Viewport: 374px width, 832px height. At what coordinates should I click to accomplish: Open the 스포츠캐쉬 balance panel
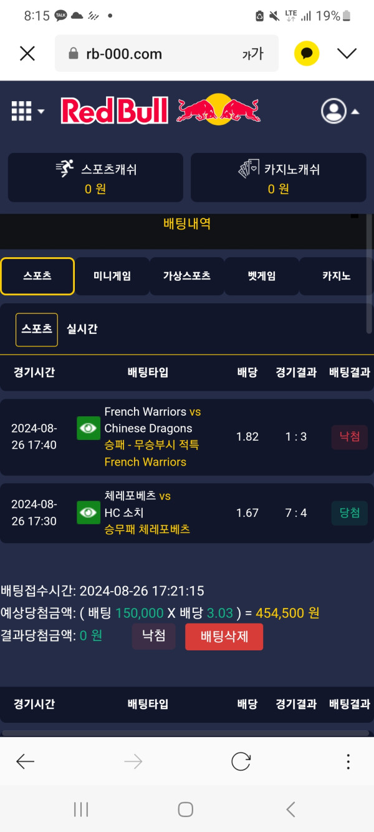click(95, 177)
